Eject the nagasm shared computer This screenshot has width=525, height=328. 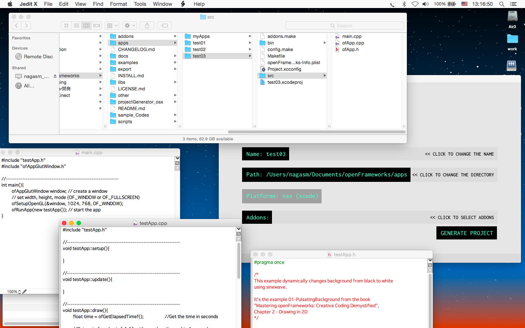(55, 76)
